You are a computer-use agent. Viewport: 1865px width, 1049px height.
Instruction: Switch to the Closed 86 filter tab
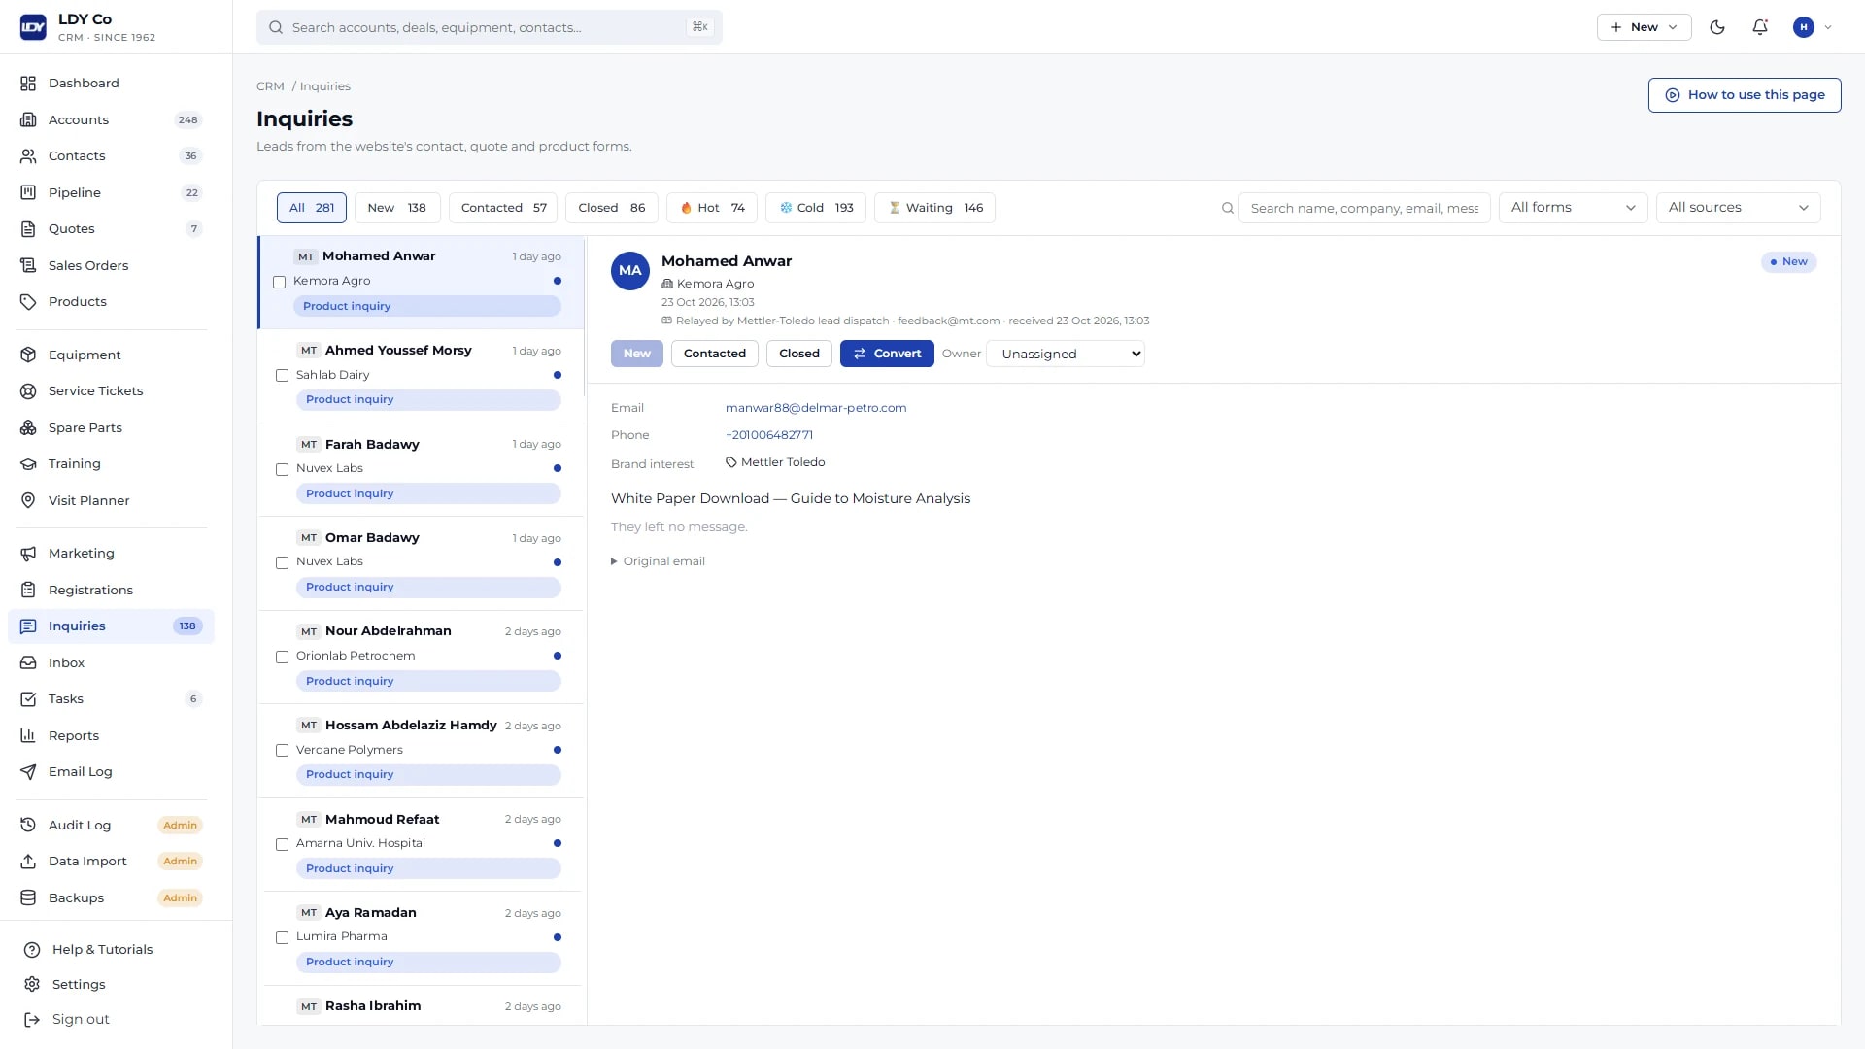[x=611, y=208]
